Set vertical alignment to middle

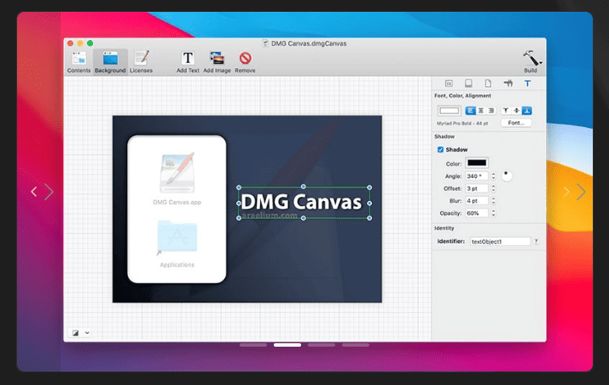click(516, 111)
